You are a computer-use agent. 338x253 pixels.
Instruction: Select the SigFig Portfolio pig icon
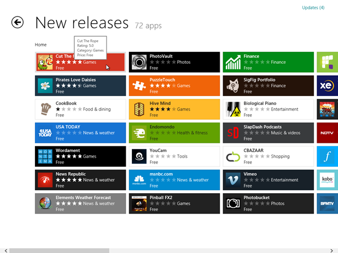coord(233,86)
